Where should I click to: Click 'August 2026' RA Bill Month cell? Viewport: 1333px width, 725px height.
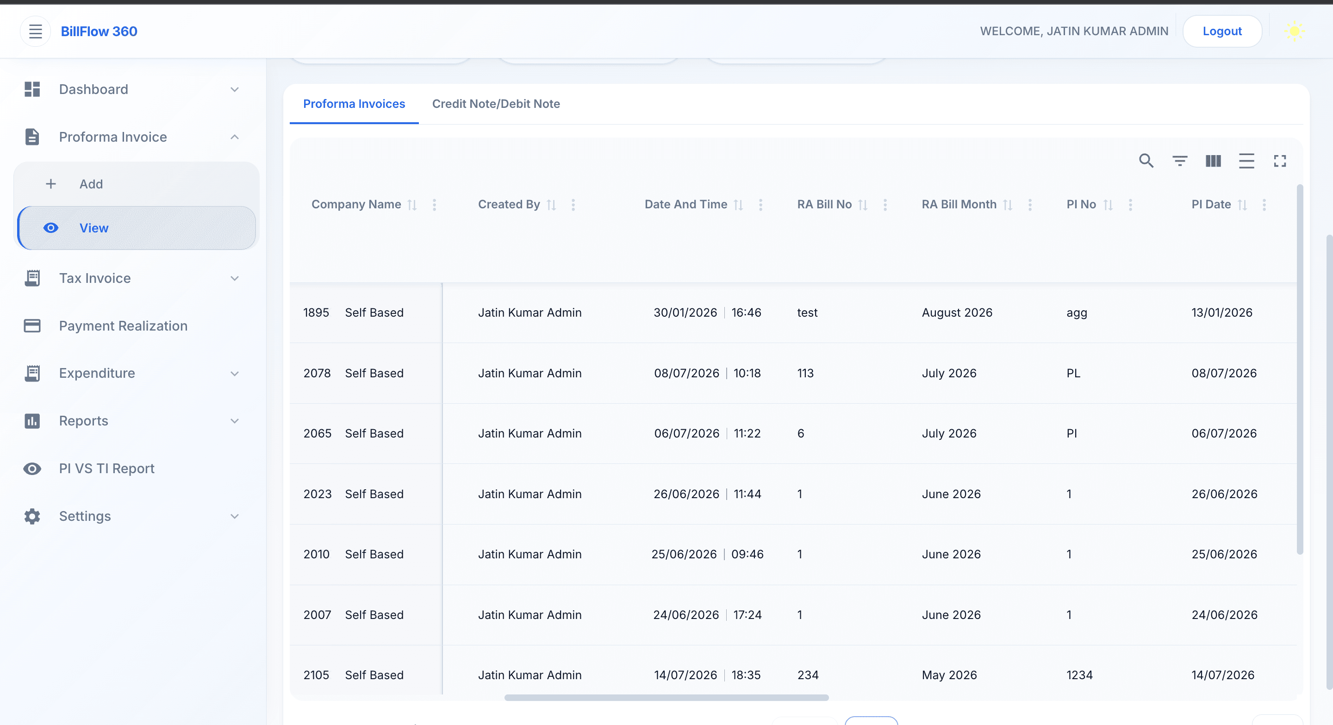[x=957, y=312]
